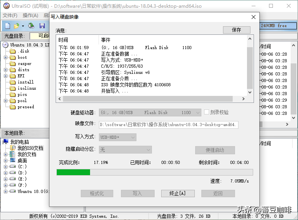This screenshot has height=220, width=298.
Task: Open the 文件(F) menu
Action: click(x=10, y=15)
